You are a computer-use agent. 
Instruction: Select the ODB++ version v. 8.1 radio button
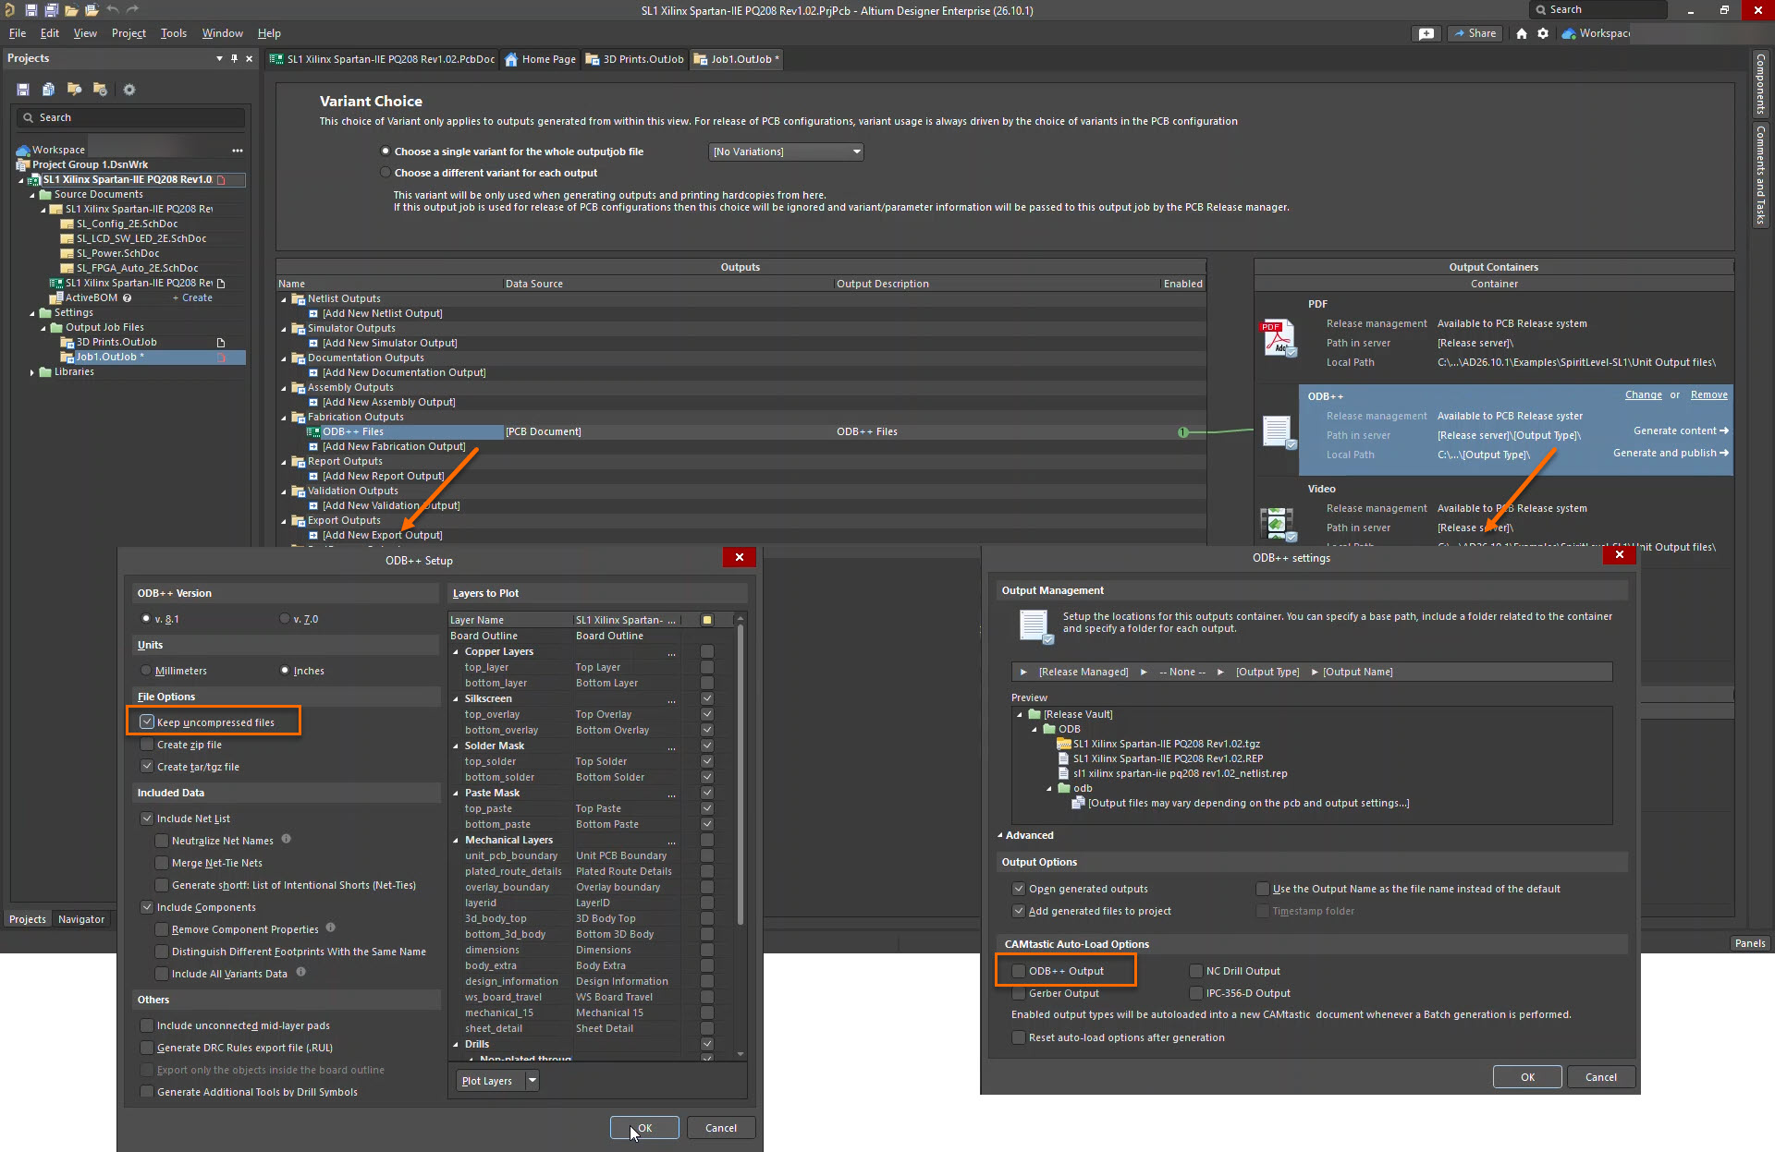click(145, 619)
